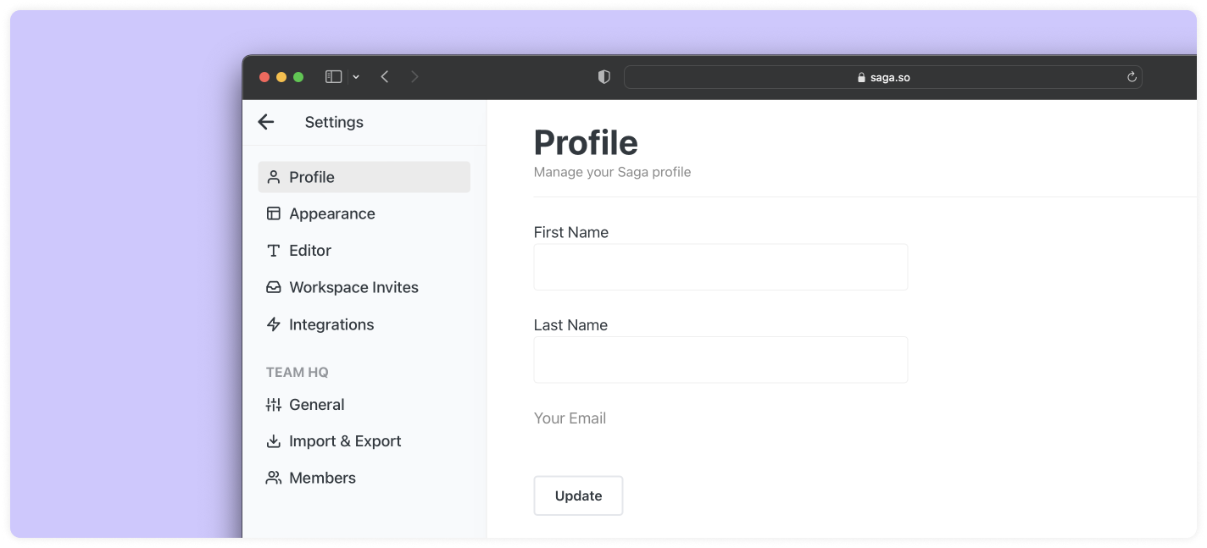
Task: Click the Integrations lightning bolt icon
Action: coord(273,324)
